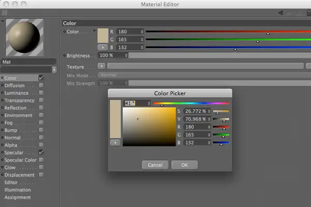Click Cancel in Color Picker
The image size is (311, 207).
pos(155,165)
